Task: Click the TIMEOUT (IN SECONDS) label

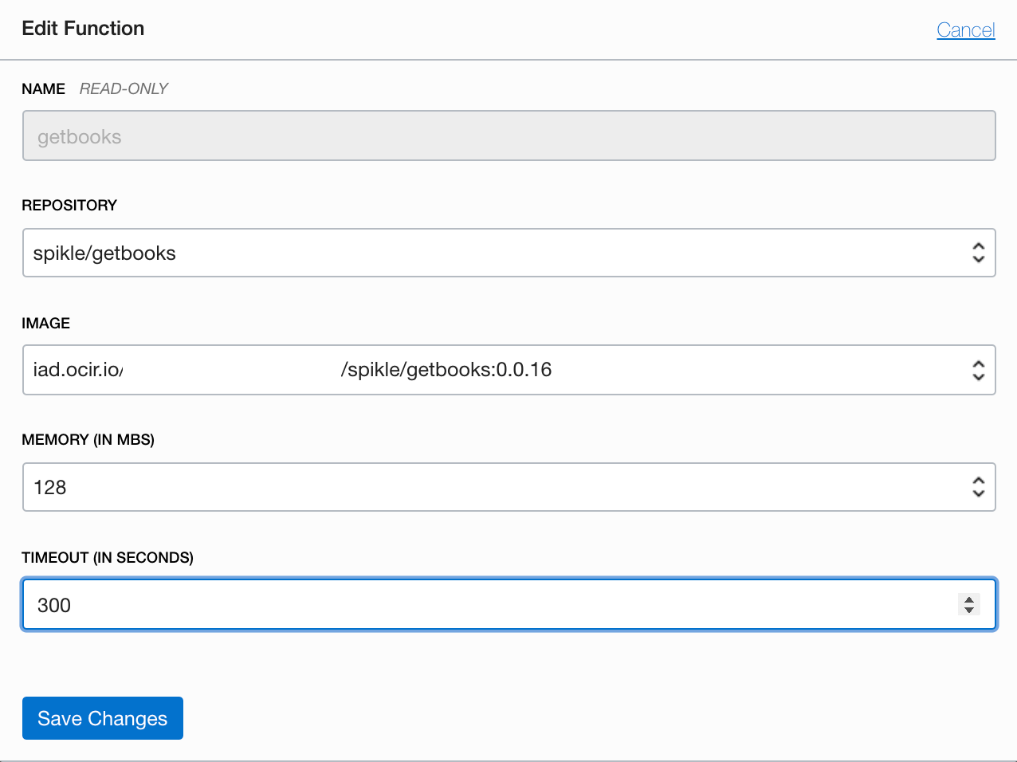Action: pyautogui.click(x=108, y=557)
